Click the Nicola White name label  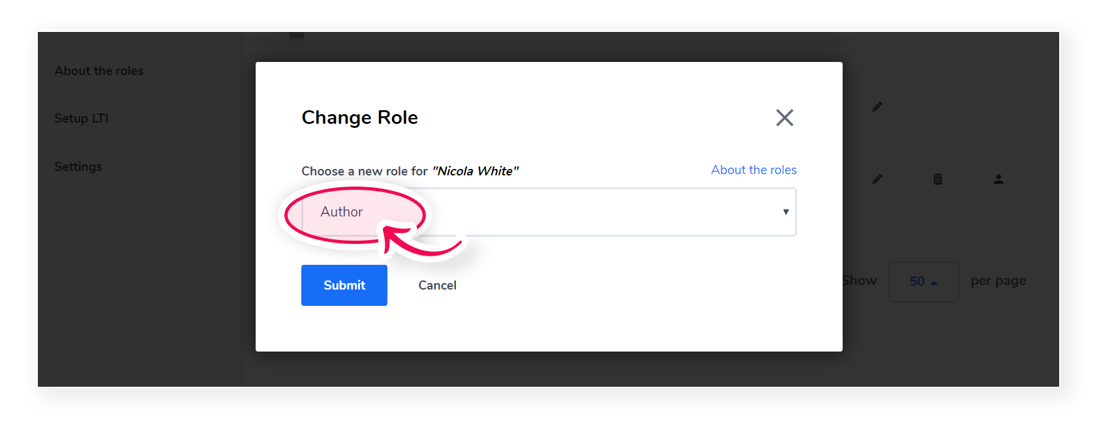pyautogui.click(x=475, y=171)
